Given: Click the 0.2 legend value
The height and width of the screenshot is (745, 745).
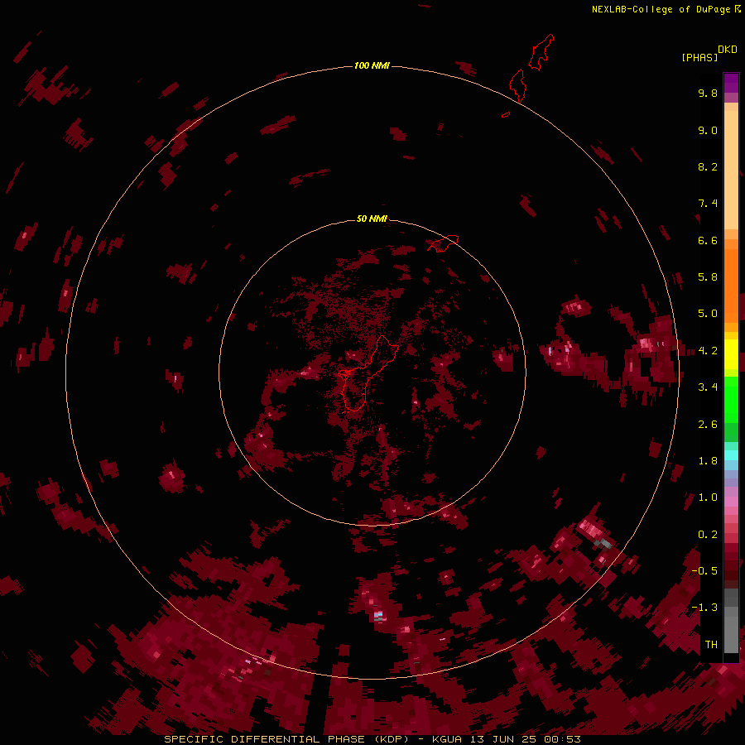Looking at the screenshot, I should 708,535.
